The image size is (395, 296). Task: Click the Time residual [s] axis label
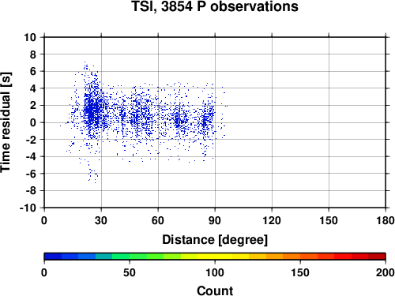pyautogui.click(x=6, y=122)
